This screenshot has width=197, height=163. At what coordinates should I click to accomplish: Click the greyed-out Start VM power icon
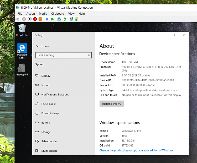tap(24, 19)
